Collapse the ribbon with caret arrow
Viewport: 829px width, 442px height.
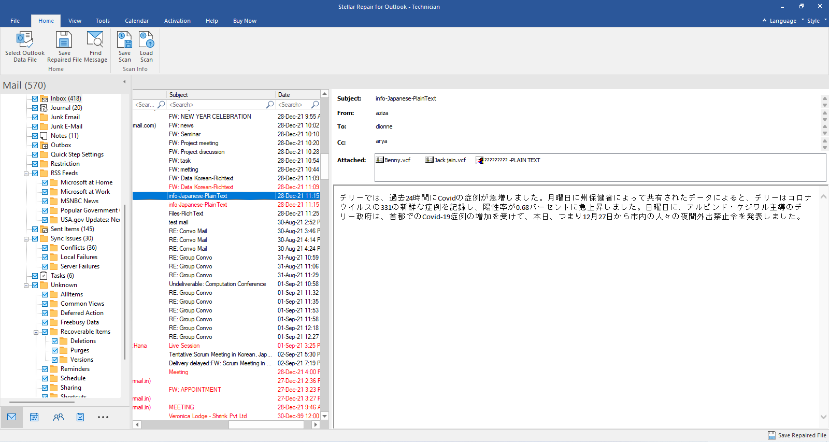[764, 20]
